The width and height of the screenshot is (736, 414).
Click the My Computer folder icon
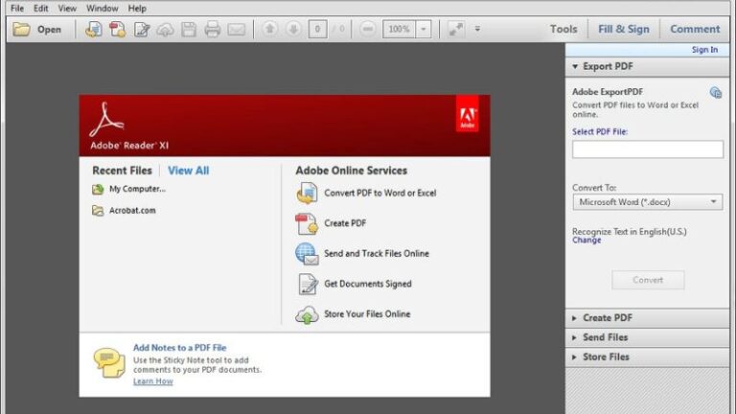(98, 189)
